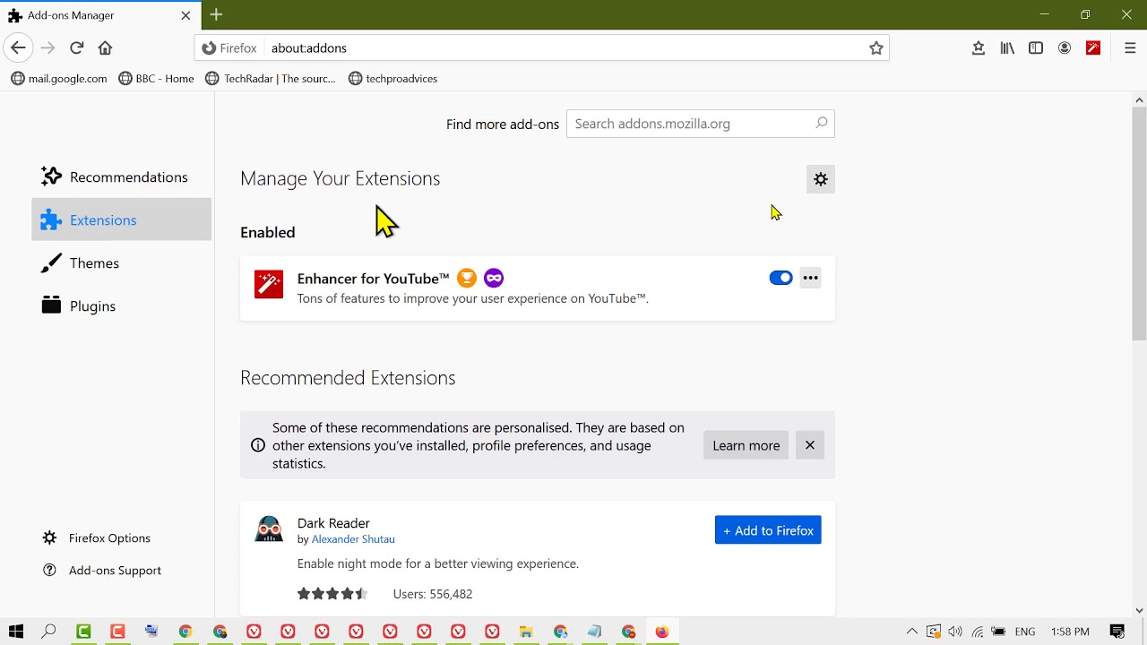Open the extensions tools gear menu
This screenshot has width=1147, height=645.
(x=821, y=179)
